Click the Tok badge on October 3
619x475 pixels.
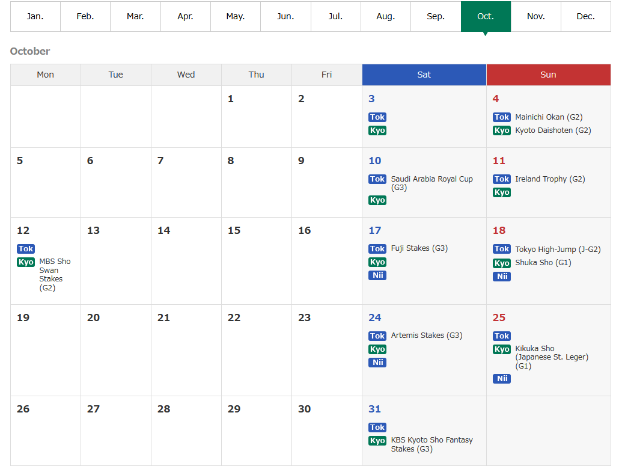(x=377, y=117)
